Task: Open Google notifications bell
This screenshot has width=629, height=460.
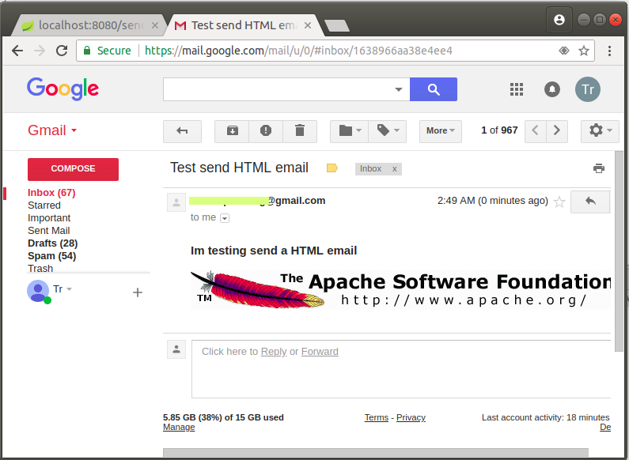Action: (x=552, y=89)
